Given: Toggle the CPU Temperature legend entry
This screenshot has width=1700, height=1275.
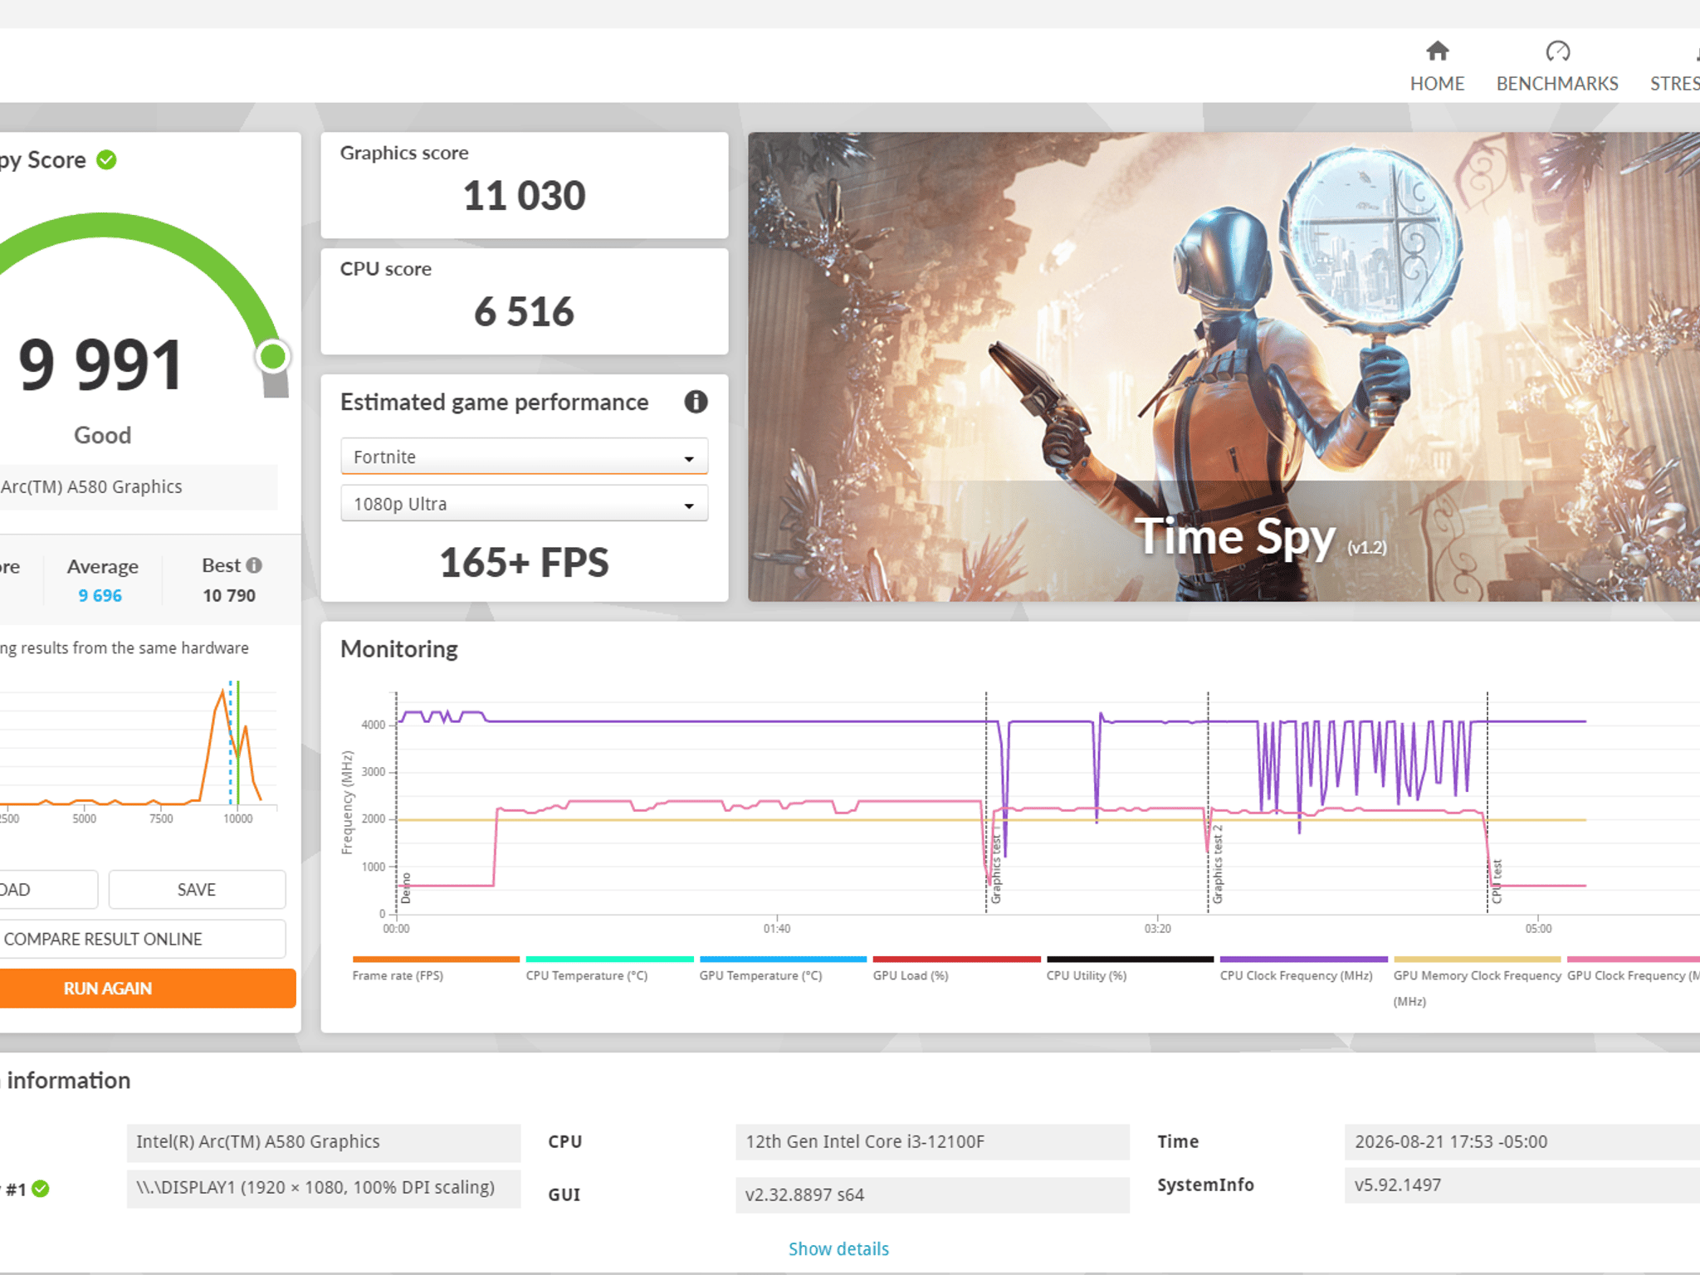Looking at the screenshot, I should pyautogui.click(x=609, y=970).
